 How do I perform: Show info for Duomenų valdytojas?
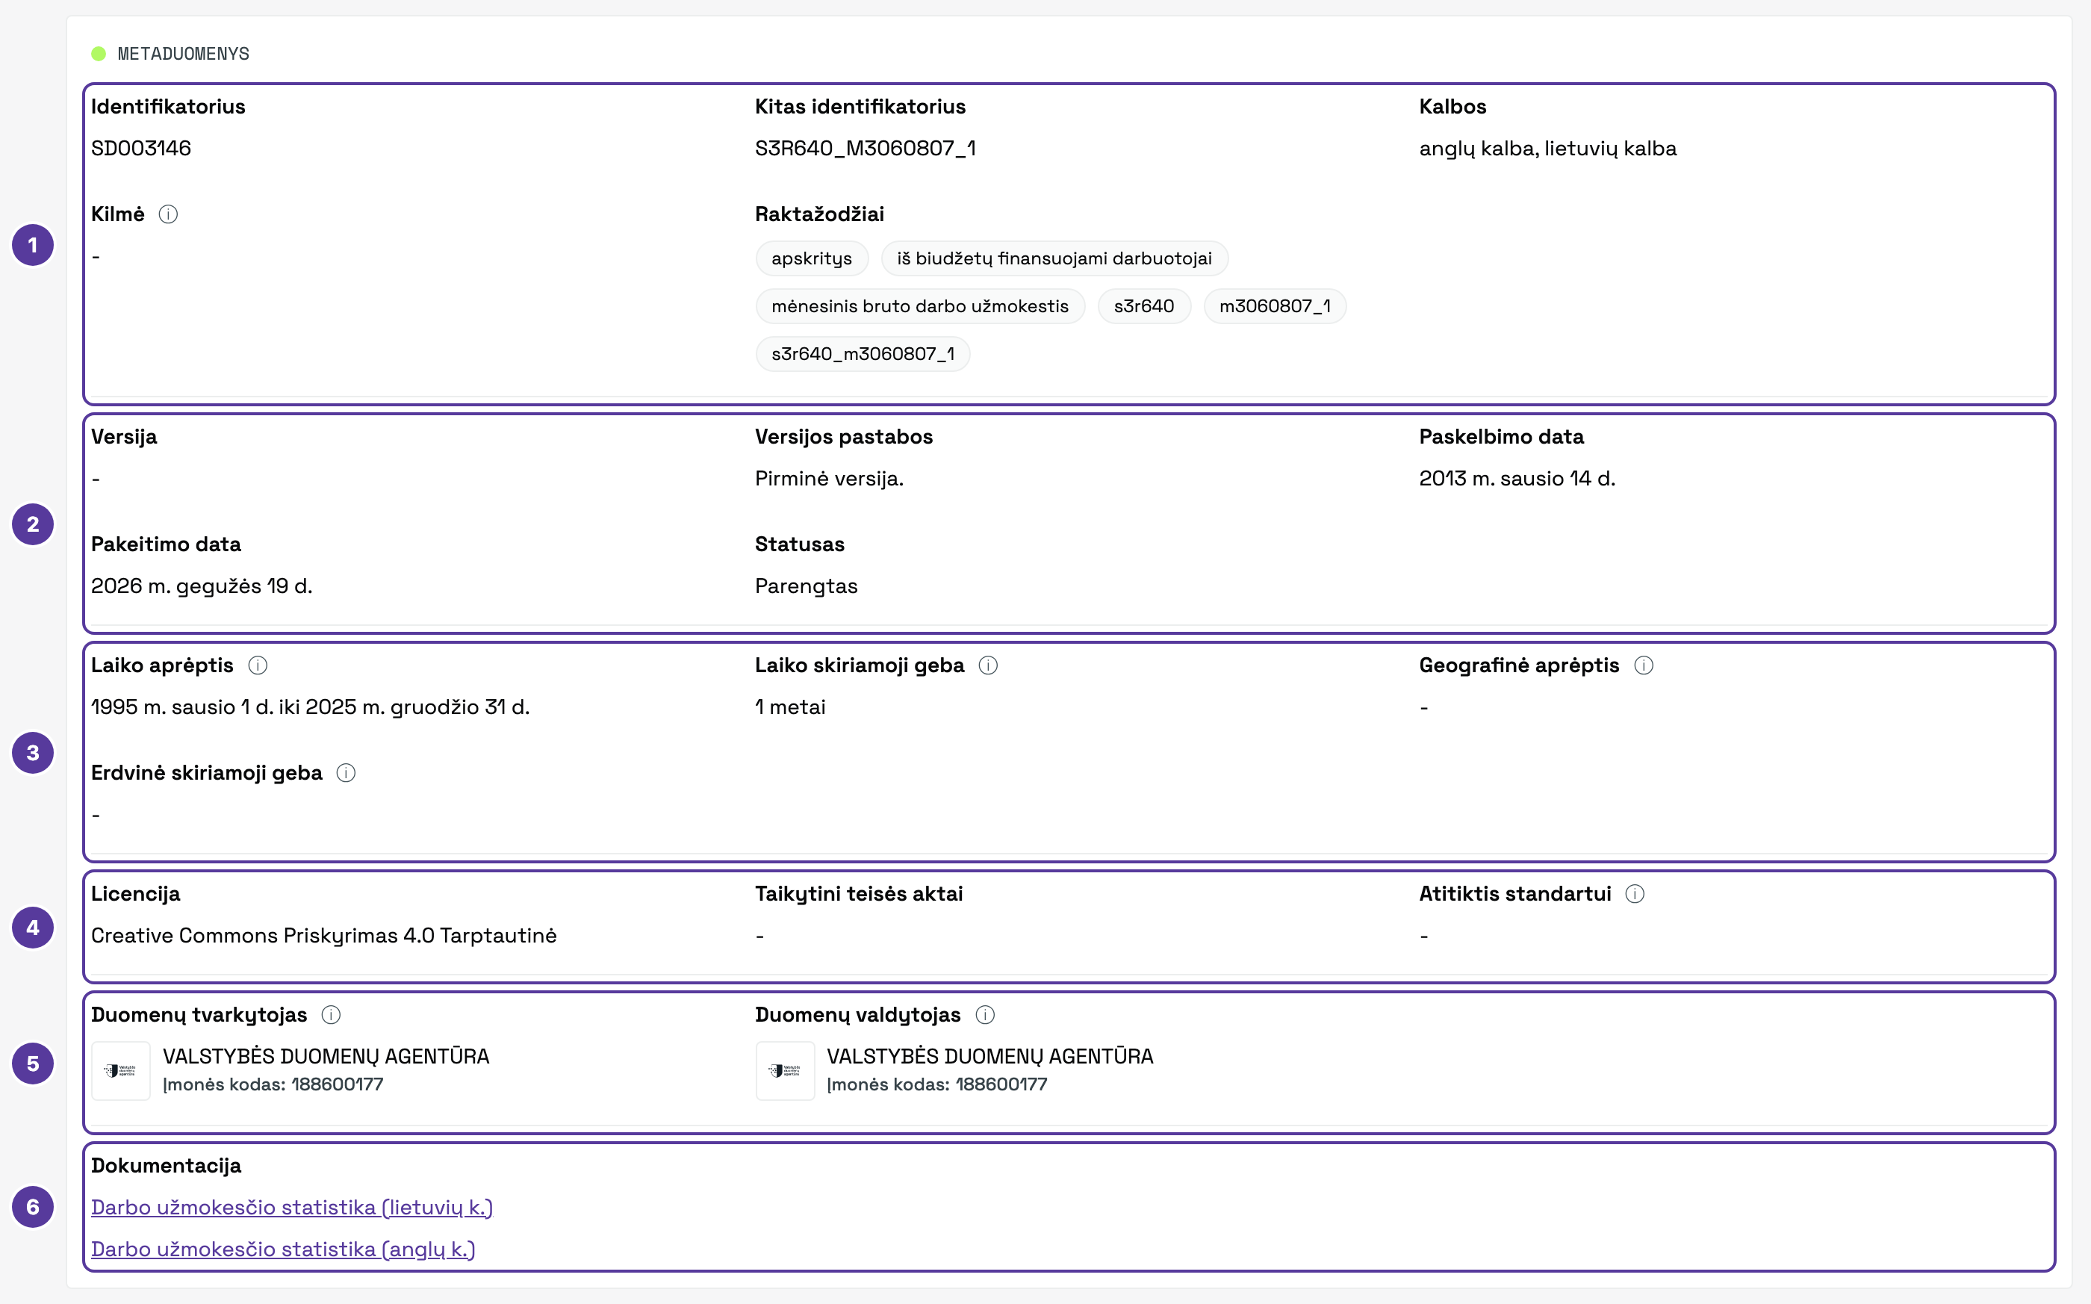tap(985, 1014)
